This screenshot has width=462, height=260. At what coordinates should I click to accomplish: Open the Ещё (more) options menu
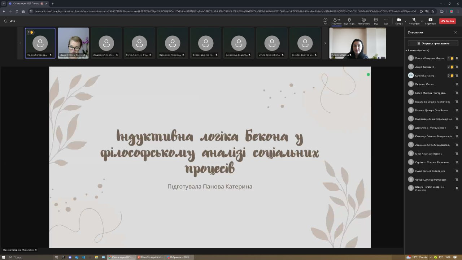point(385,21)
